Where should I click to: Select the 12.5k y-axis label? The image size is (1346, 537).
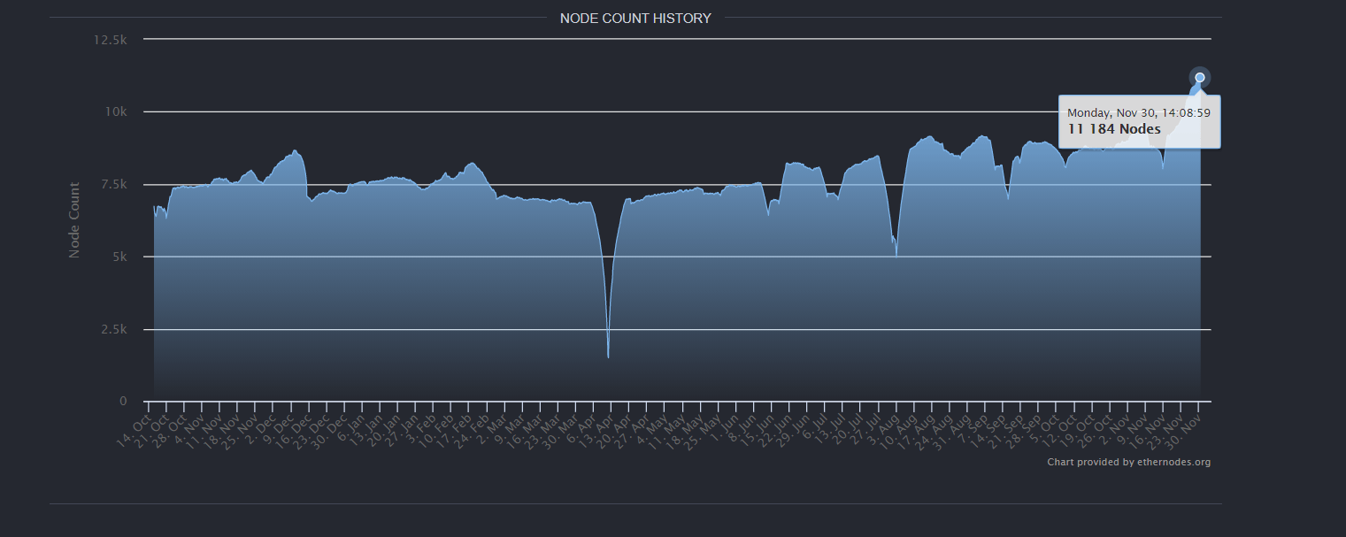tap(111, 40)
